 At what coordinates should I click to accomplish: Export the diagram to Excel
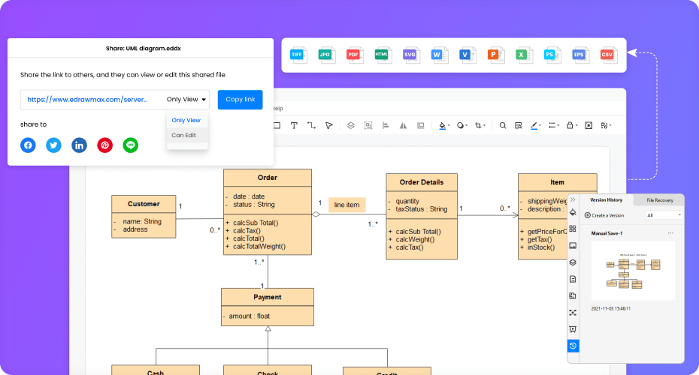click(x=523, y=55)
